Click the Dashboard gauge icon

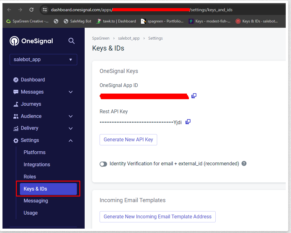(16, 80)
